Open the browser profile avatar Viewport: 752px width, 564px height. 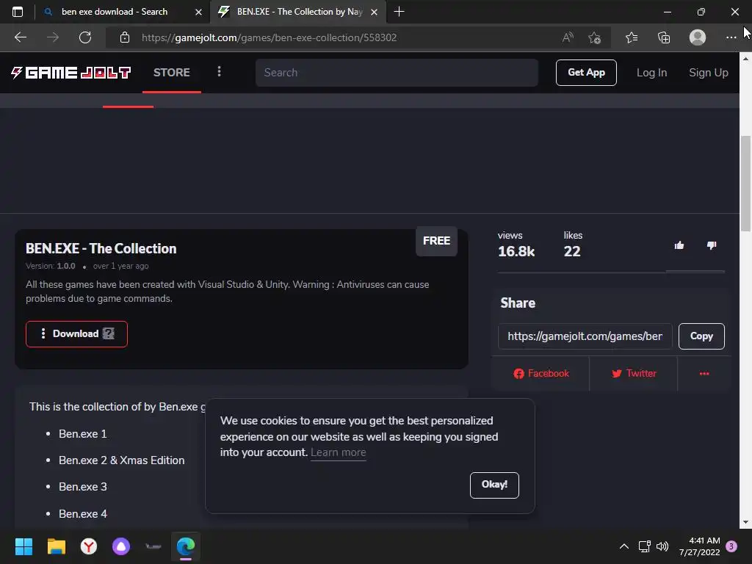click(698, 37)
